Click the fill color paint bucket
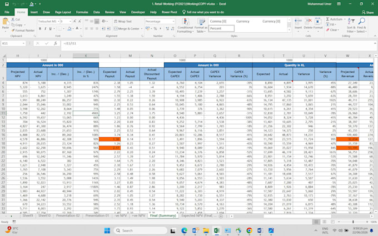This screenshot has width=378, height=236. click(x=69, y=29)
